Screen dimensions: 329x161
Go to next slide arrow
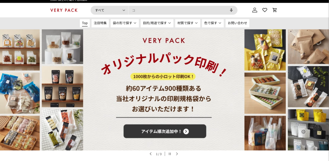point(177,154)
